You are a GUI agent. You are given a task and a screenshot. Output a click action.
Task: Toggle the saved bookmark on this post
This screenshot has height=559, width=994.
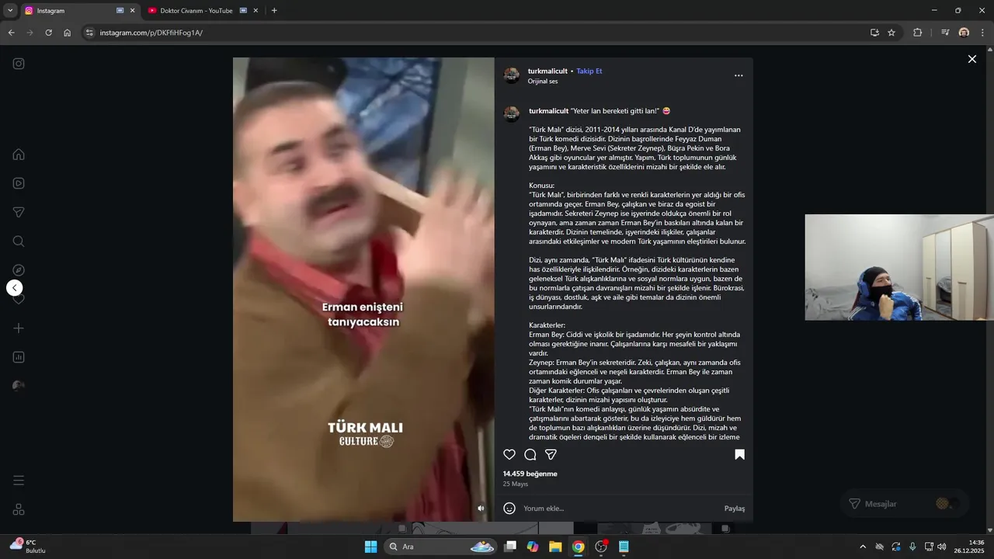(x=739, y=454)
